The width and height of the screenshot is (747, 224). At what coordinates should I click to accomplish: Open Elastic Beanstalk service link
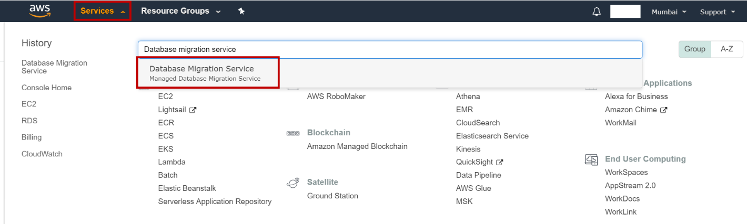pyautogui.click(x=187, y=188)
